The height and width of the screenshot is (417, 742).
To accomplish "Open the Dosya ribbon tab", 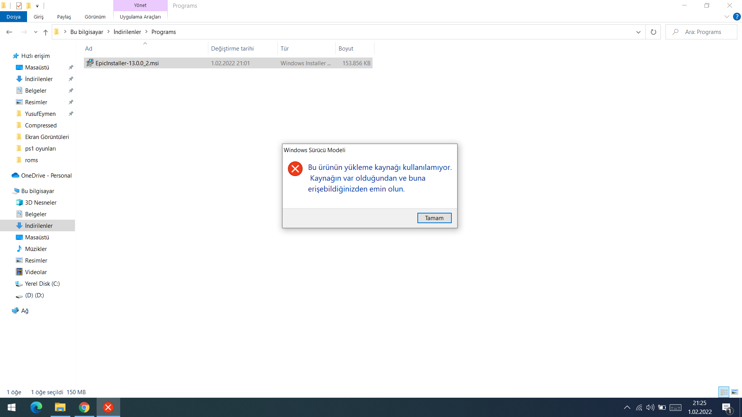I will coord(14,17).
